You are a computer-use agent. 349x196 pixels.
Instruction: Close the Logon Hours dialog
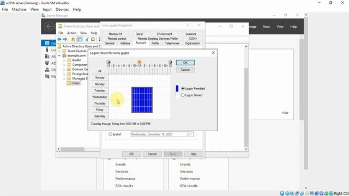pyautogui.click(x=213, y=53)
